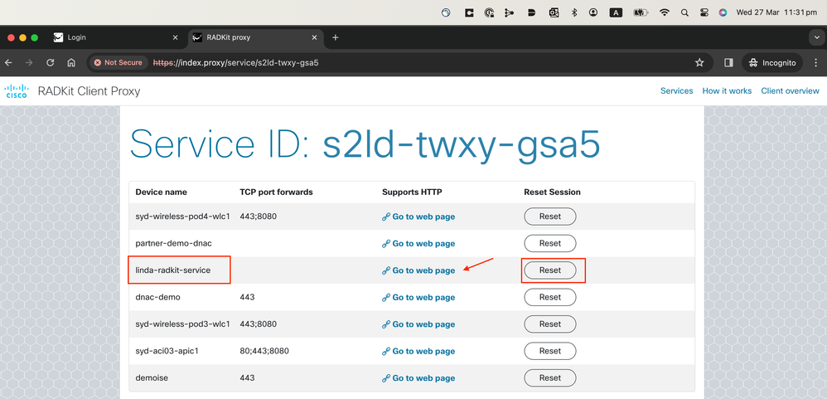Click the Incognito profile indicator
The image size is (827, 399).
772,63
